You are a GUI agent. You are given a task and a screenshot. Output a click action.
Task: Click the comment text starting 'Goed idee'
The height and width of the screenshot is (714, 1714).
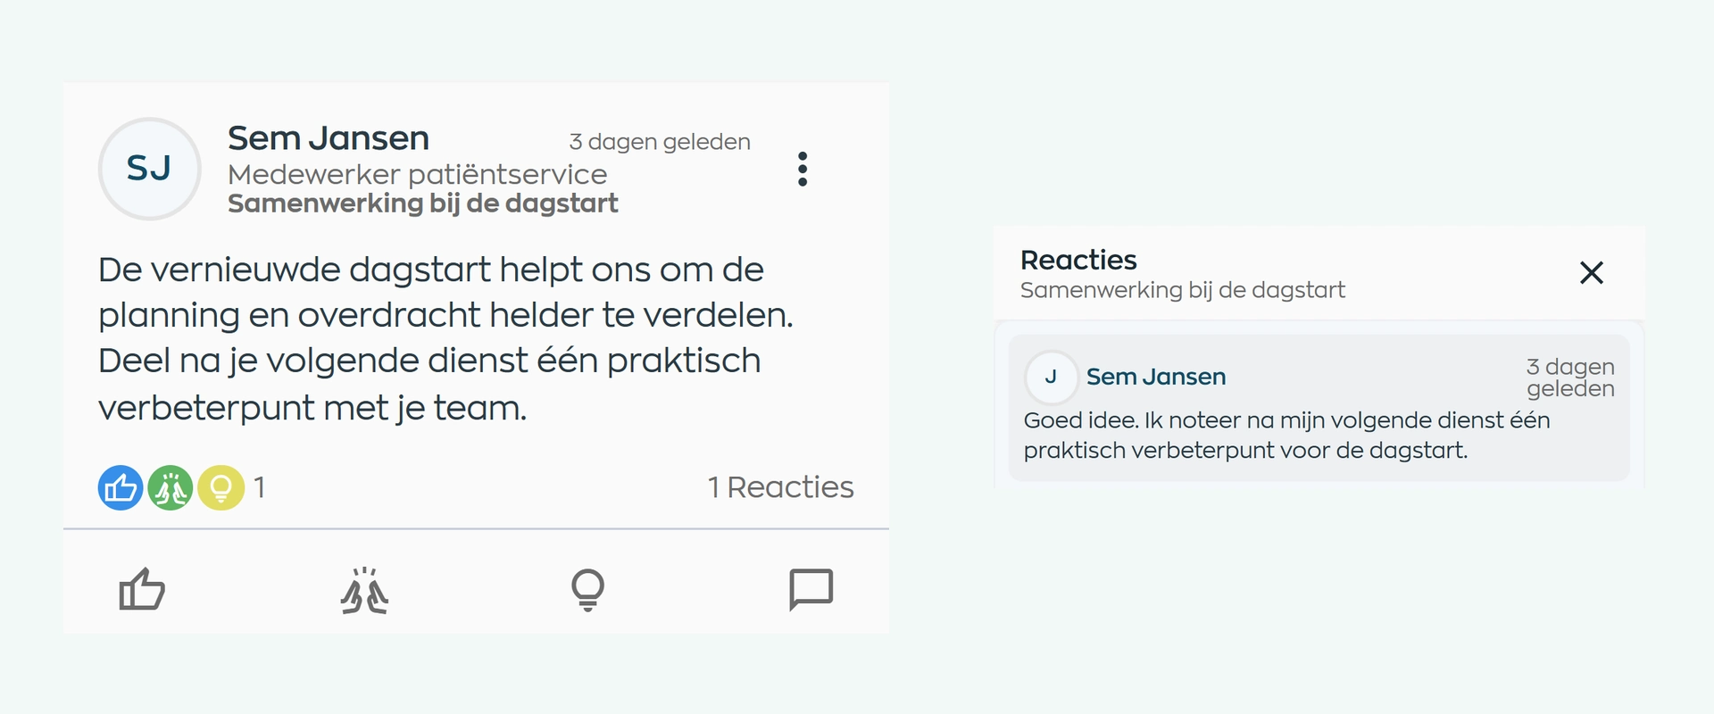[x=1286, y=435]
